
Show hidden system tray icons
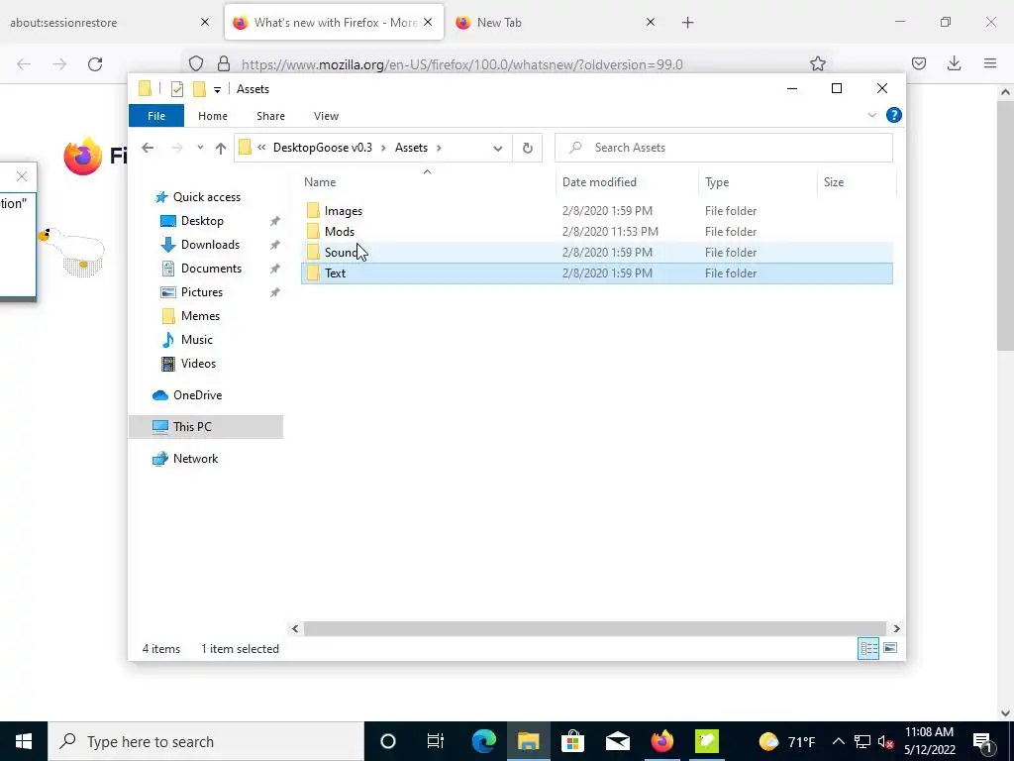pyautogui.click(x=838, y=741)
